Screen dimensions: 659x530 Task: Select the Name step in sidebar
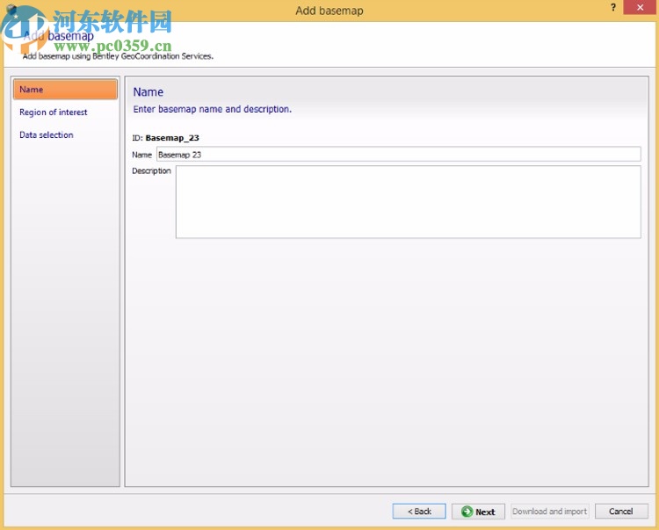point(65,89)
